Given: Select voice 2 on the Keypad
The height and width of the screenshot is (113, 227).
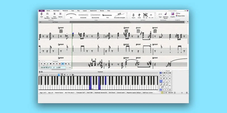Looking at the screenshot, I should pos(163,90).
